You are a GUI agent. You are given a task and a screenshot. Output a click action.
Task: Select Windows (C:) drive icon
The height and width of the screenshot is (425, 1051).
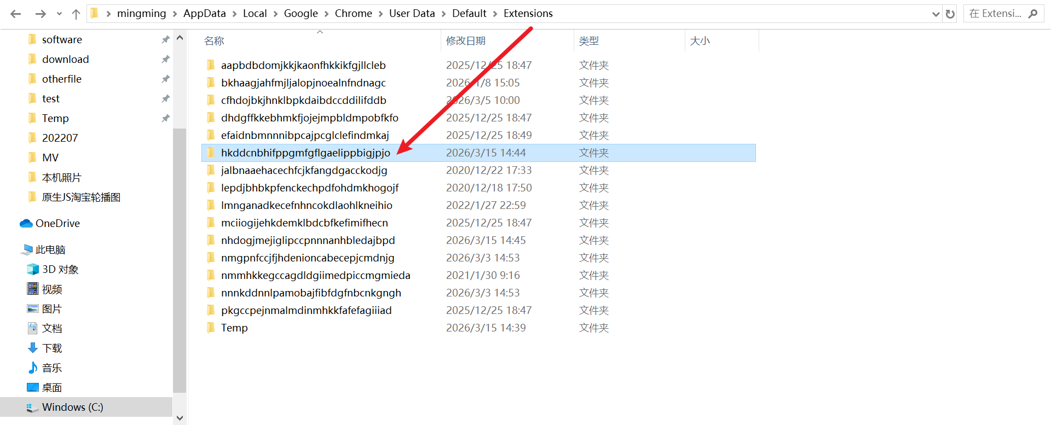[33, 407]
